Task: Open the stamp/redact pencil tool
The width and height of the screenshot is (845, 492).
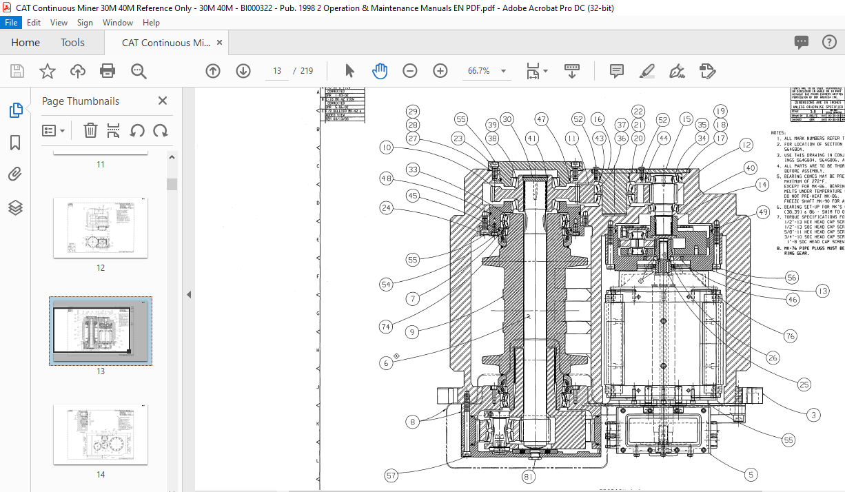Action: coord(707,71)
